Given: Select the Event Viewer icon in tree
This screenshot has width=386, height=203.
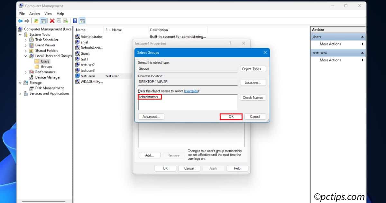Looking at the screenshot, I should click(x=31, y=45).
